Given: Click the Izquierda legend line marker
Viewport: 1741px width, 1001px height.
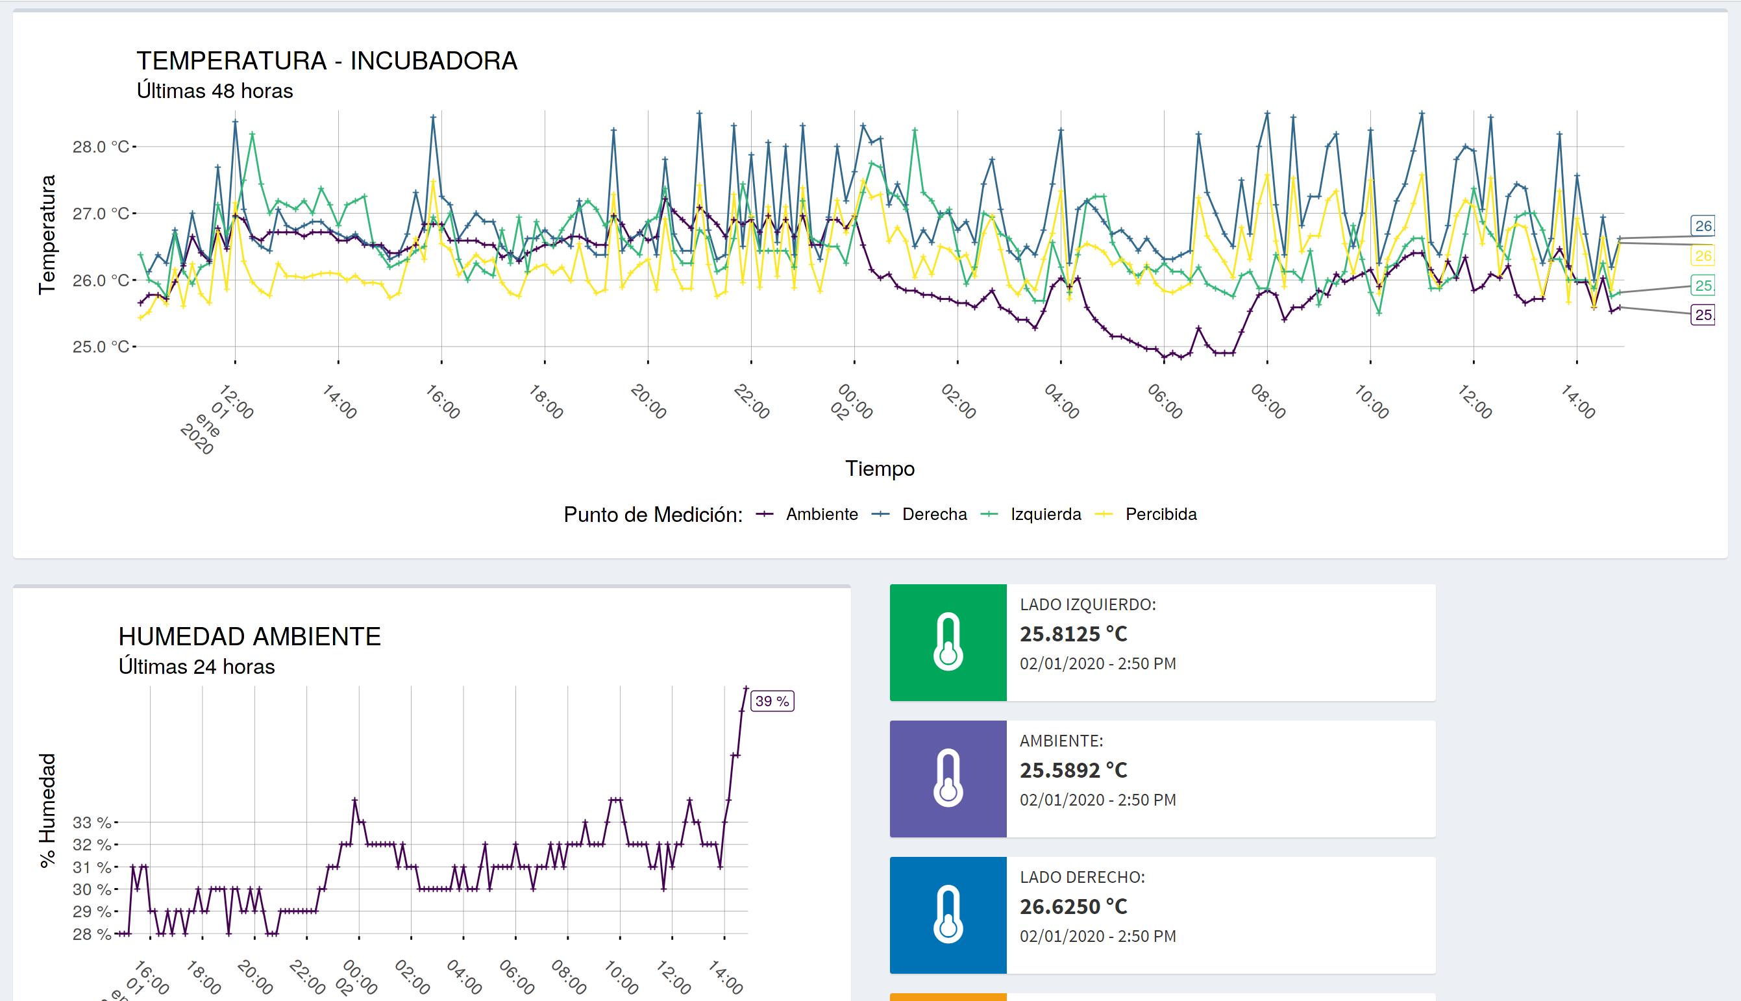Looking at the screenshot, I should tap(989, 514).
